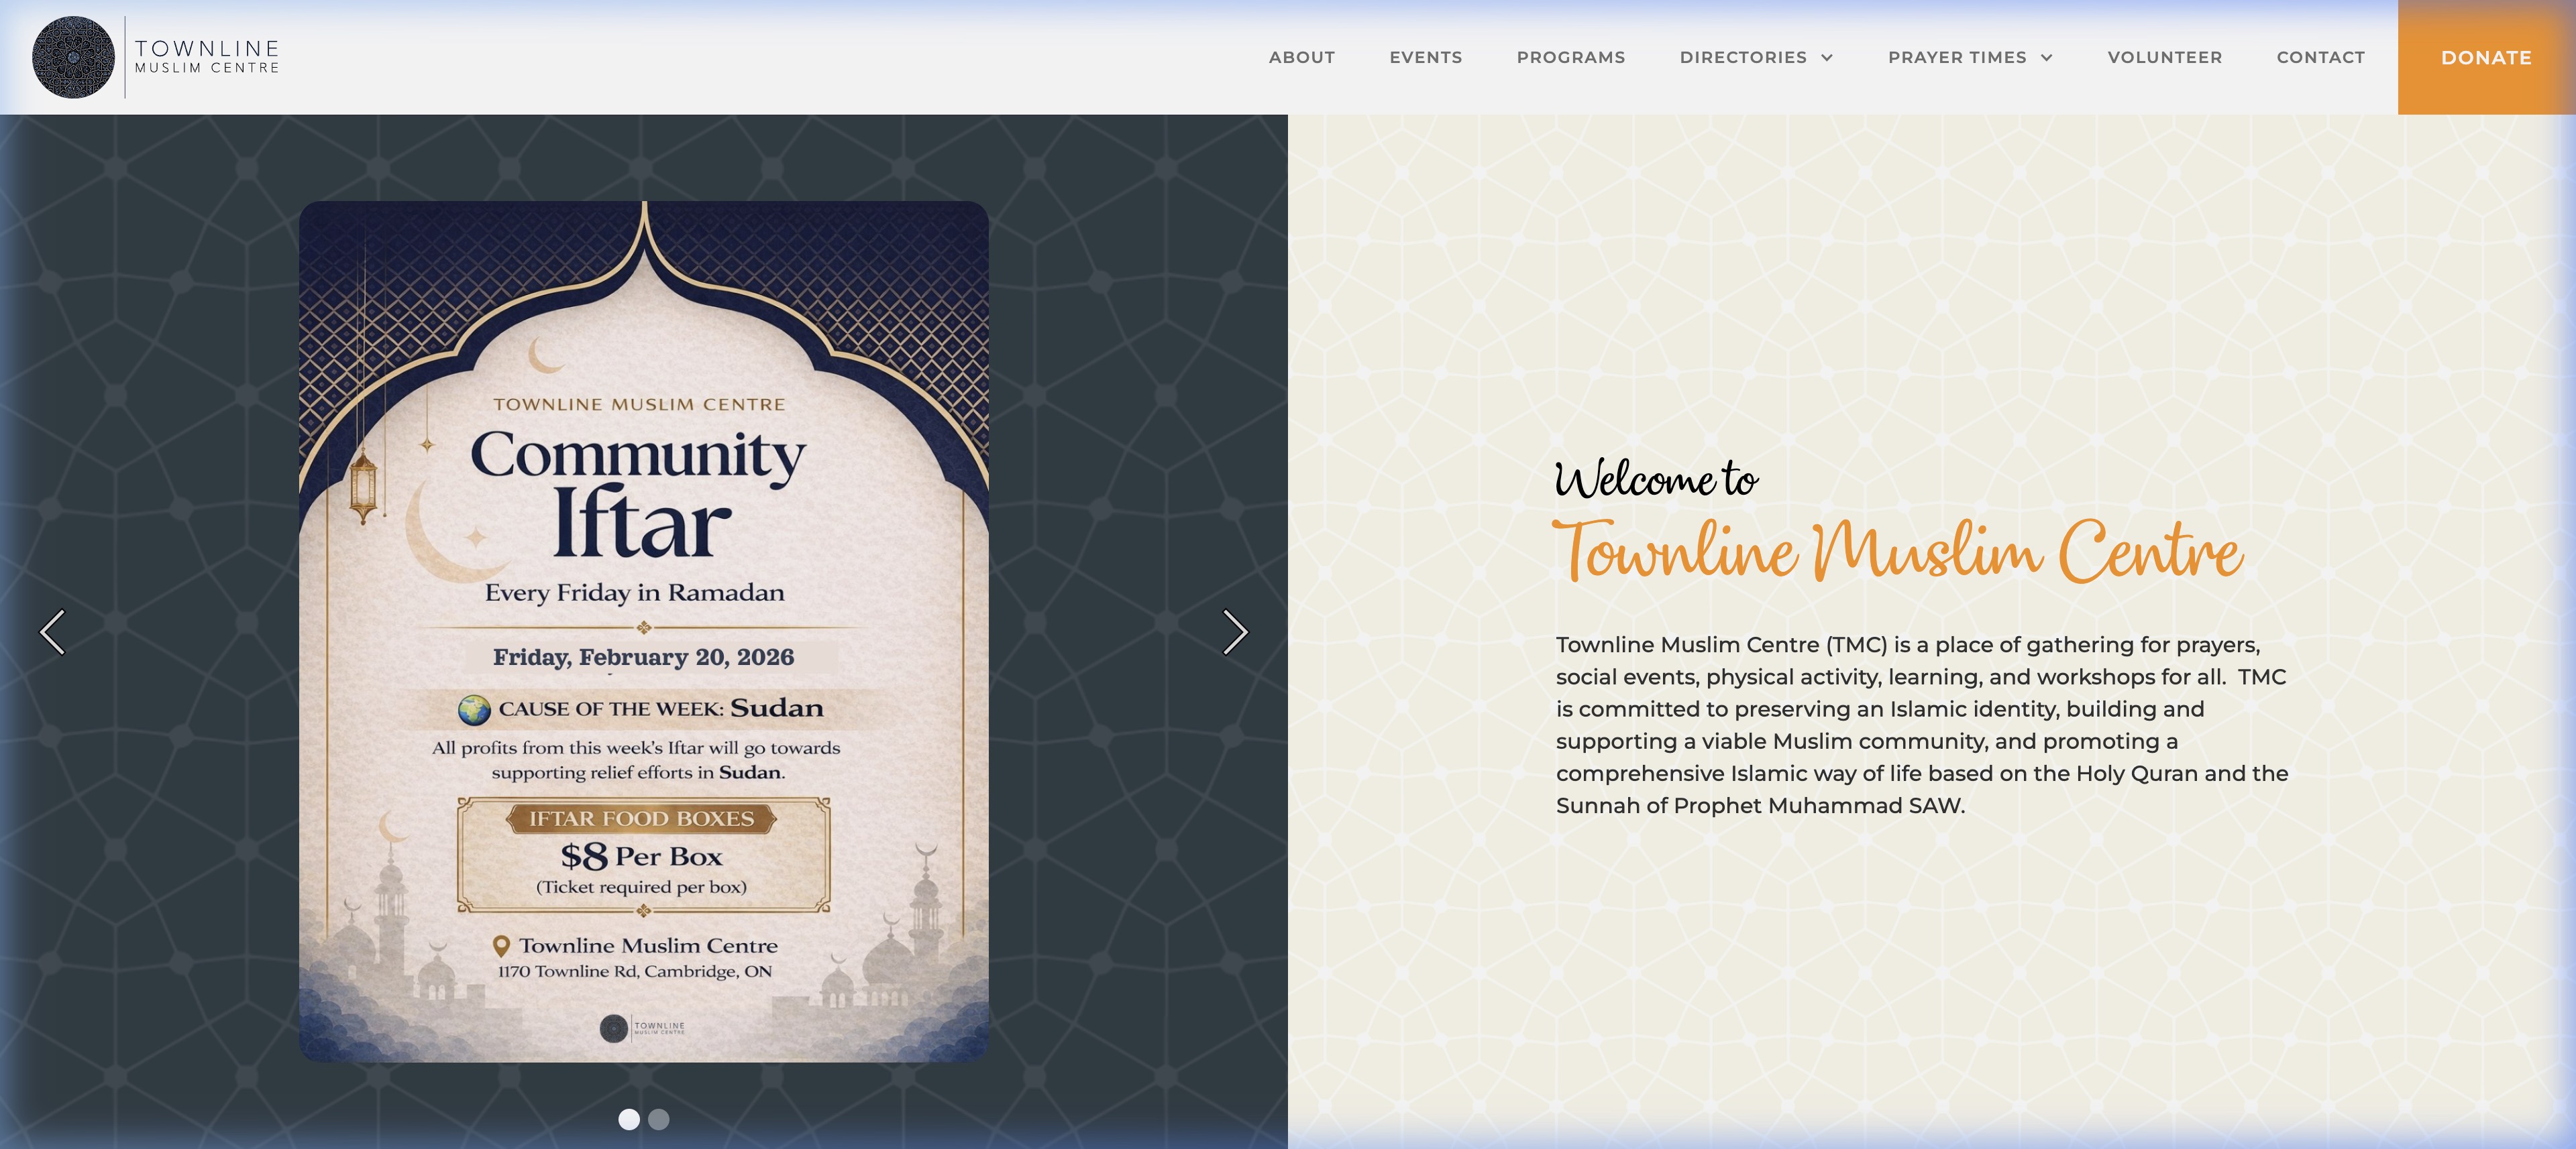Open the Contact page

(2319, 58)
